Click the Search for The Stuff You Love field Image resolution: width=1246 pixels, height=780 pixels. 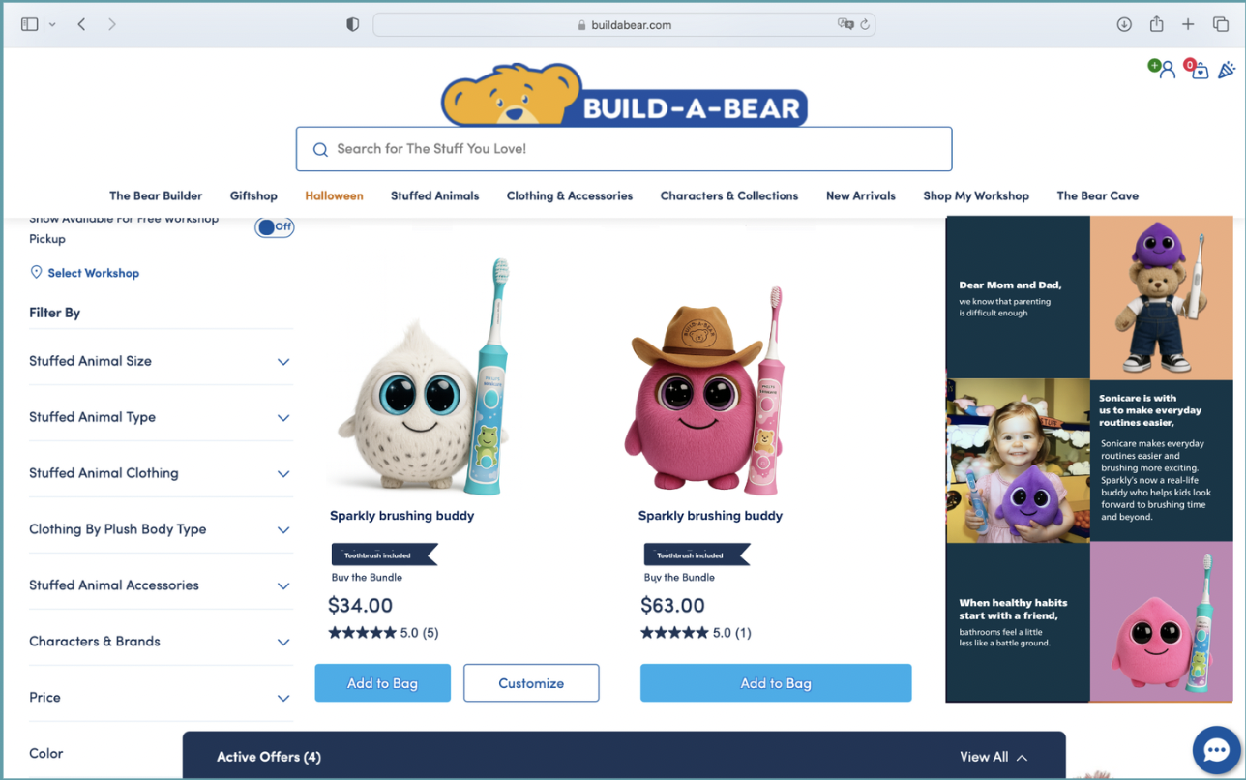624,149
